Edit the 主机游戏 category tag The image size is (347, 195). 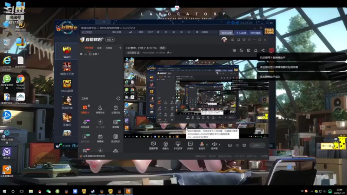tap(134, 52)
